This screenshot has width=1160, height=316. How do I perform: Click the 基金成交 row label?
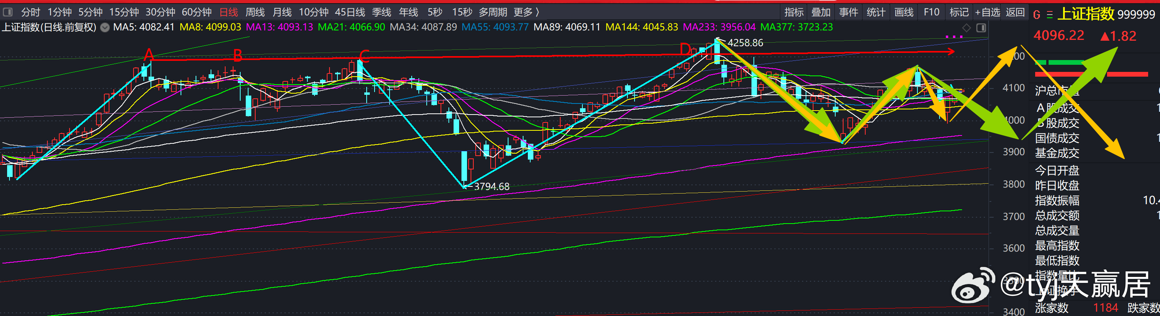[x=1057, y=153]
